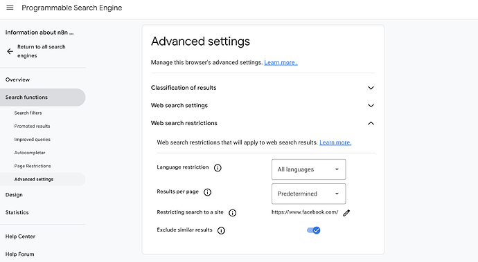478x262 pixels.
Task: Expand Web search settings section
Action: point(263,105)
